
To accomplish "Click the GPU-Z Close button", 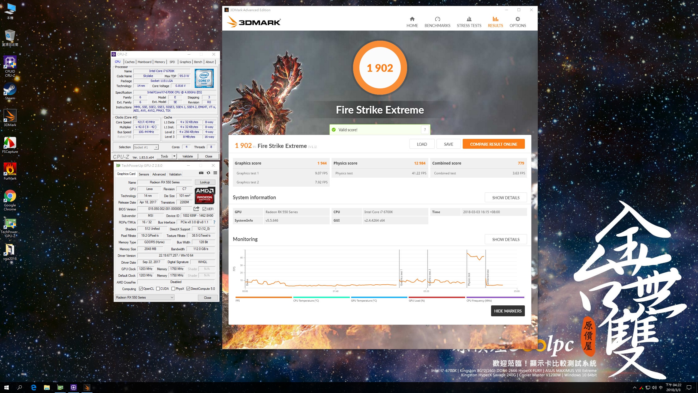I will pos(207,297).
